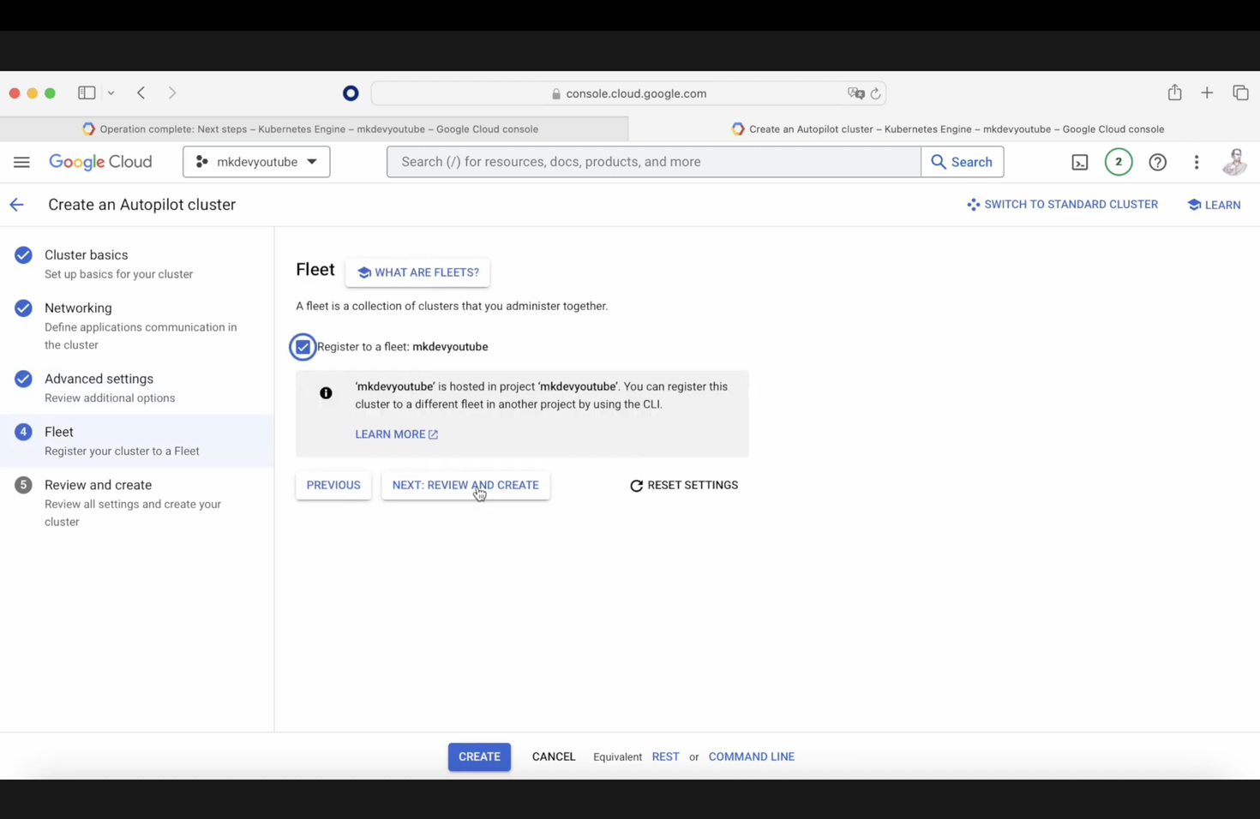Open notifications badge showing 2
Viewport: 1260px width, 819px height.
pos(1119,162)
